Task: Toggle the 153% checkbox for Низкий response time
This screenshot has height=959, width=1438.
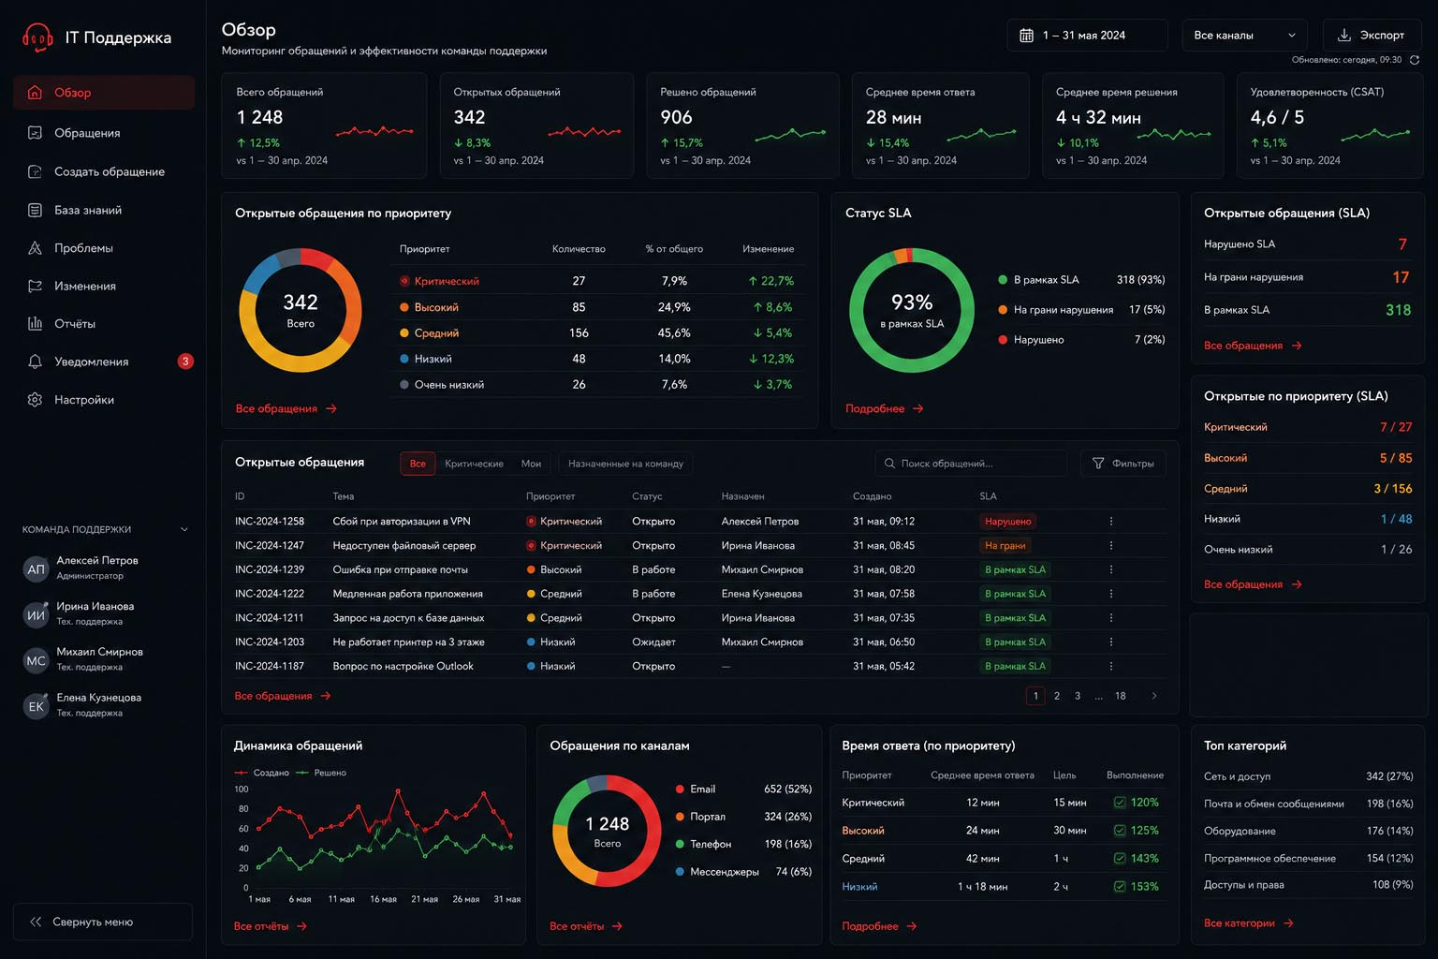Action: coord(1120,887)
